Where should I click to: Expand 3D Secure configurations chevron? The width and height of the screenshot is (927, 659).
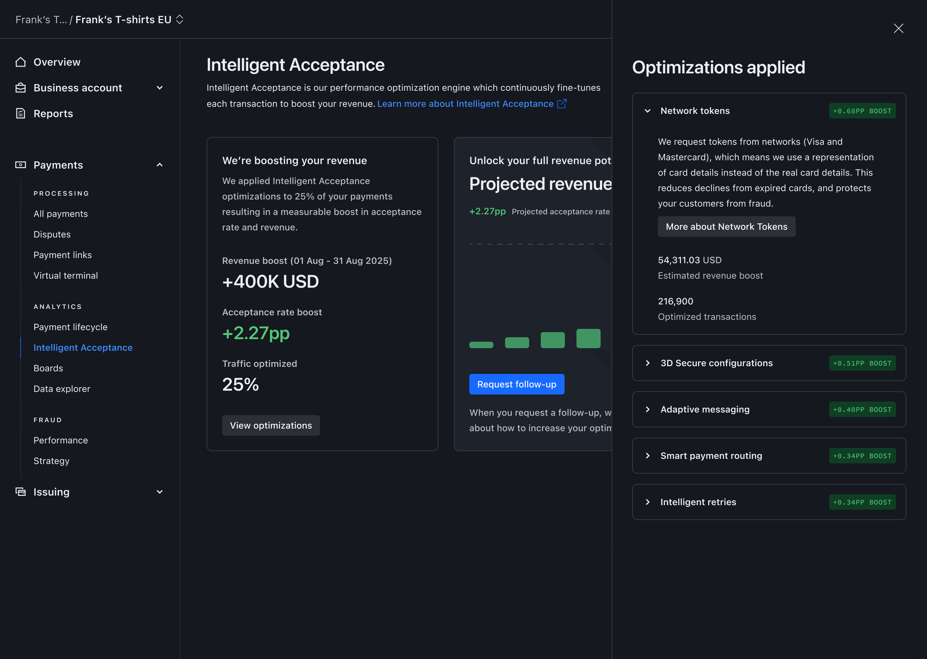click(648, 363)
